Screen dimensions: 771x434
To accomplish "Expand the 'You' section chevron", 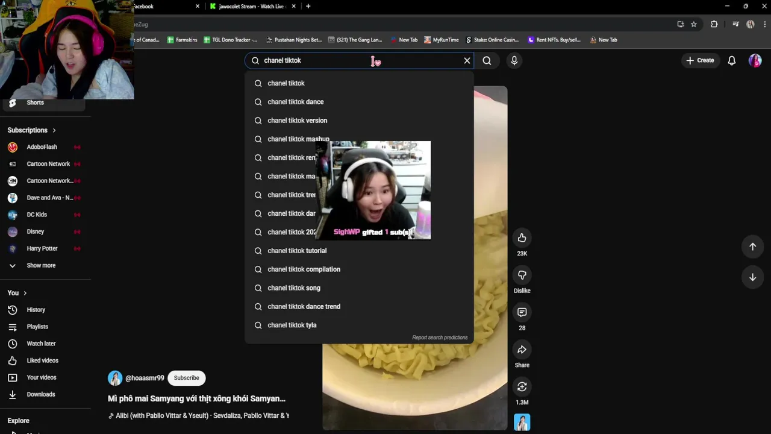I will pyautogui.click(x=25, y=293).
